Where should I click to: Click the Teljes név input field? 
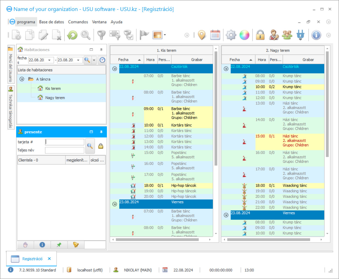(x=64, y=150)
